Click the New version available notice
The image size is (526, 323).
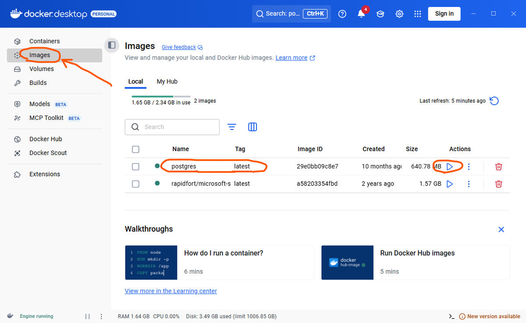point(489,316)
